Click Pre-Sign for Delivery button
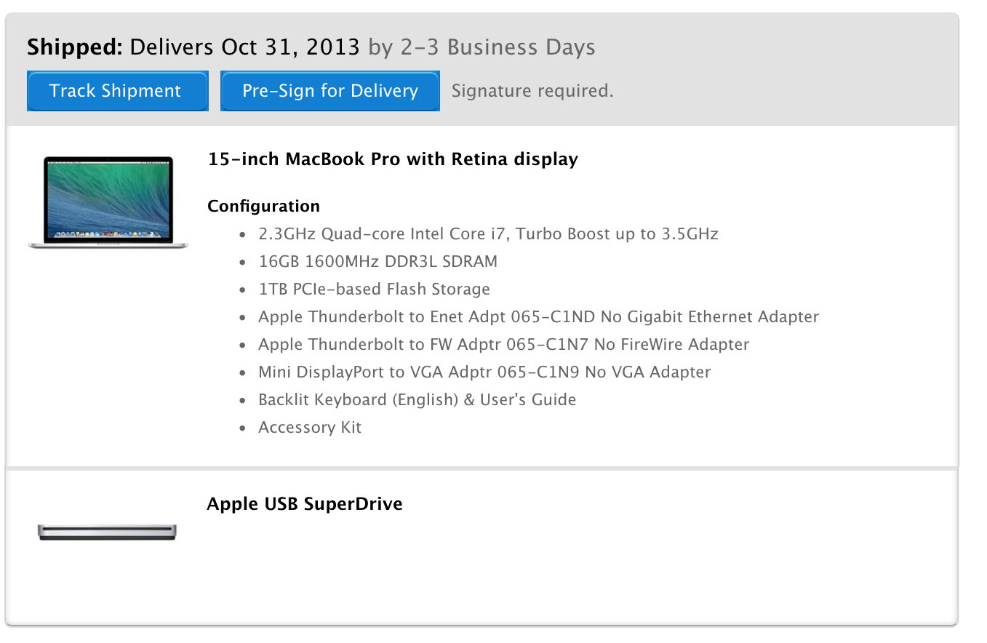The width and height of the screenshot is (987, 643). pyautogui.click(x=330, y=91)
